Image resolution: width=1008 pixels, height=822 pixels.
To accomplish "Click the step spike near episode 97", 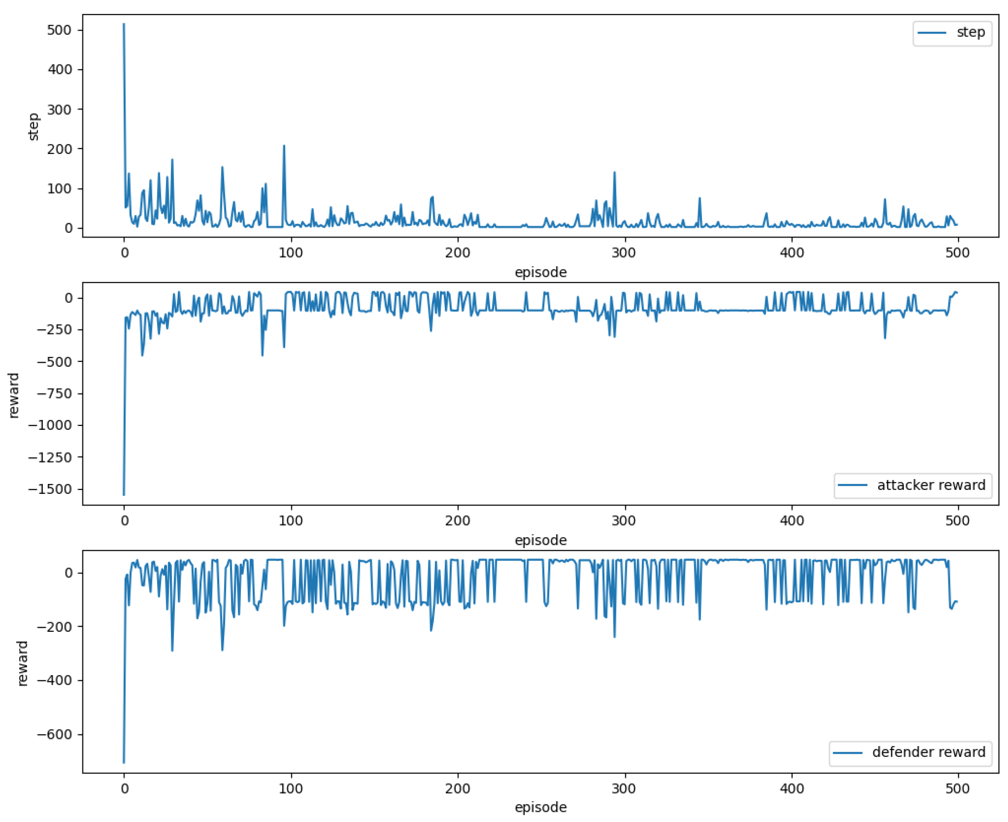I will [x=284, y=152].
